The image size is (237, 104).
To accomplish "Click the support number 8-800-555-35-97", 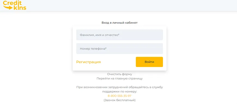I will (119, 96).
